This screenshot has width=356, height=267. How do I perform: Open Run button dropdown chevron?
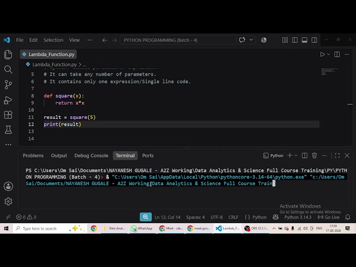click(x=328, y=55)
